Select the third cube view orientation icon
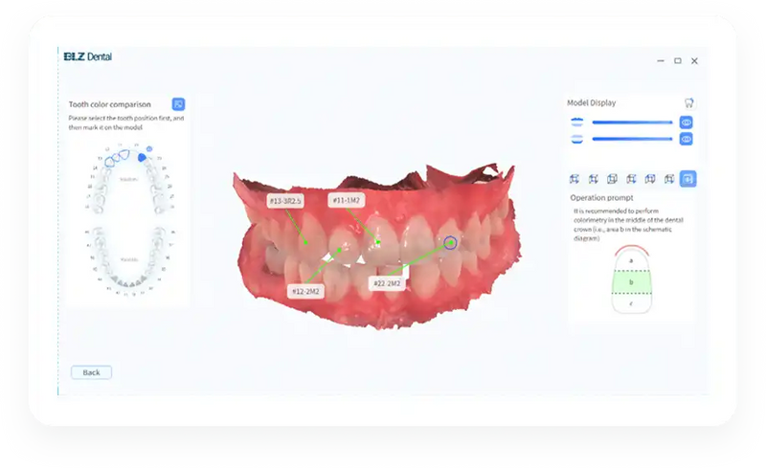Screen dimensions: 766x468 pos(612,179)
